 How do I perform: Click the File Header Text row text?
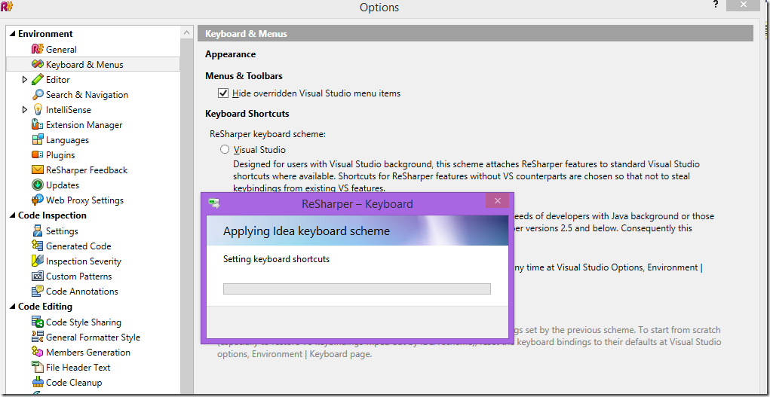pos(78,367)
